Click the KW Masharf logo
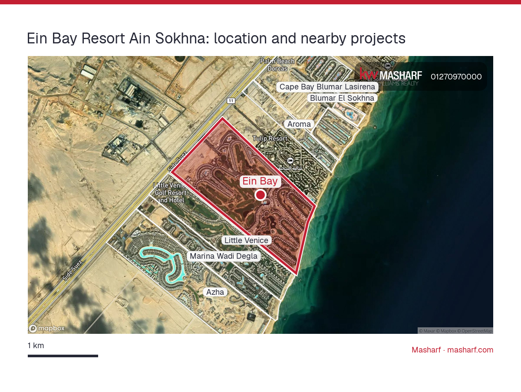The width and height of the screenshot is (521, 392). [391, 76]
